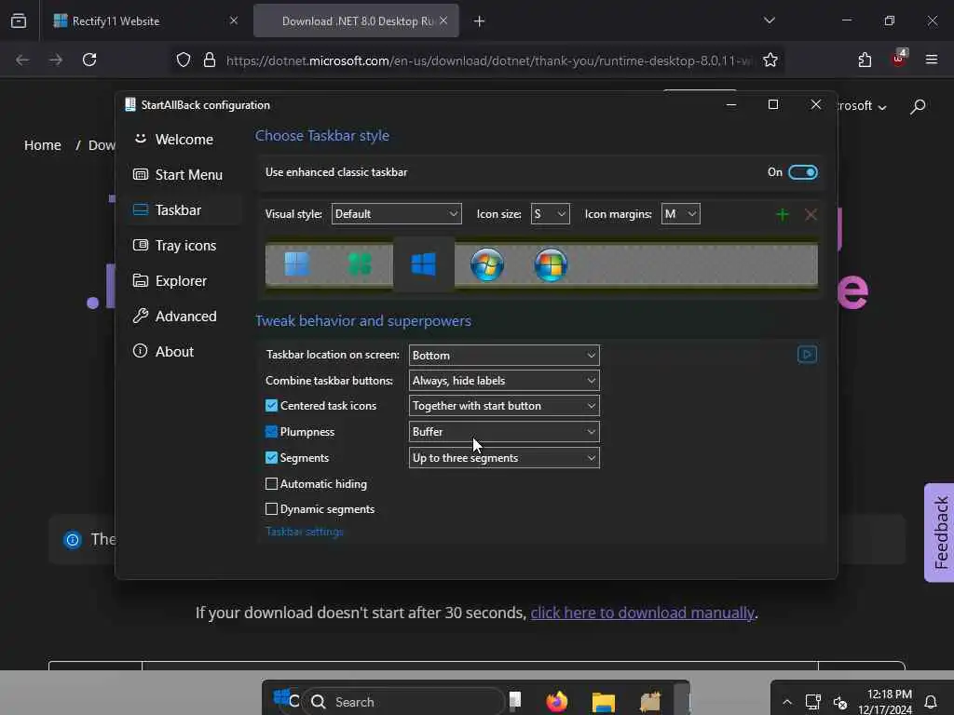Select the Taskbar section in the sidebar
954x715 pixels.
coord(184,210)
